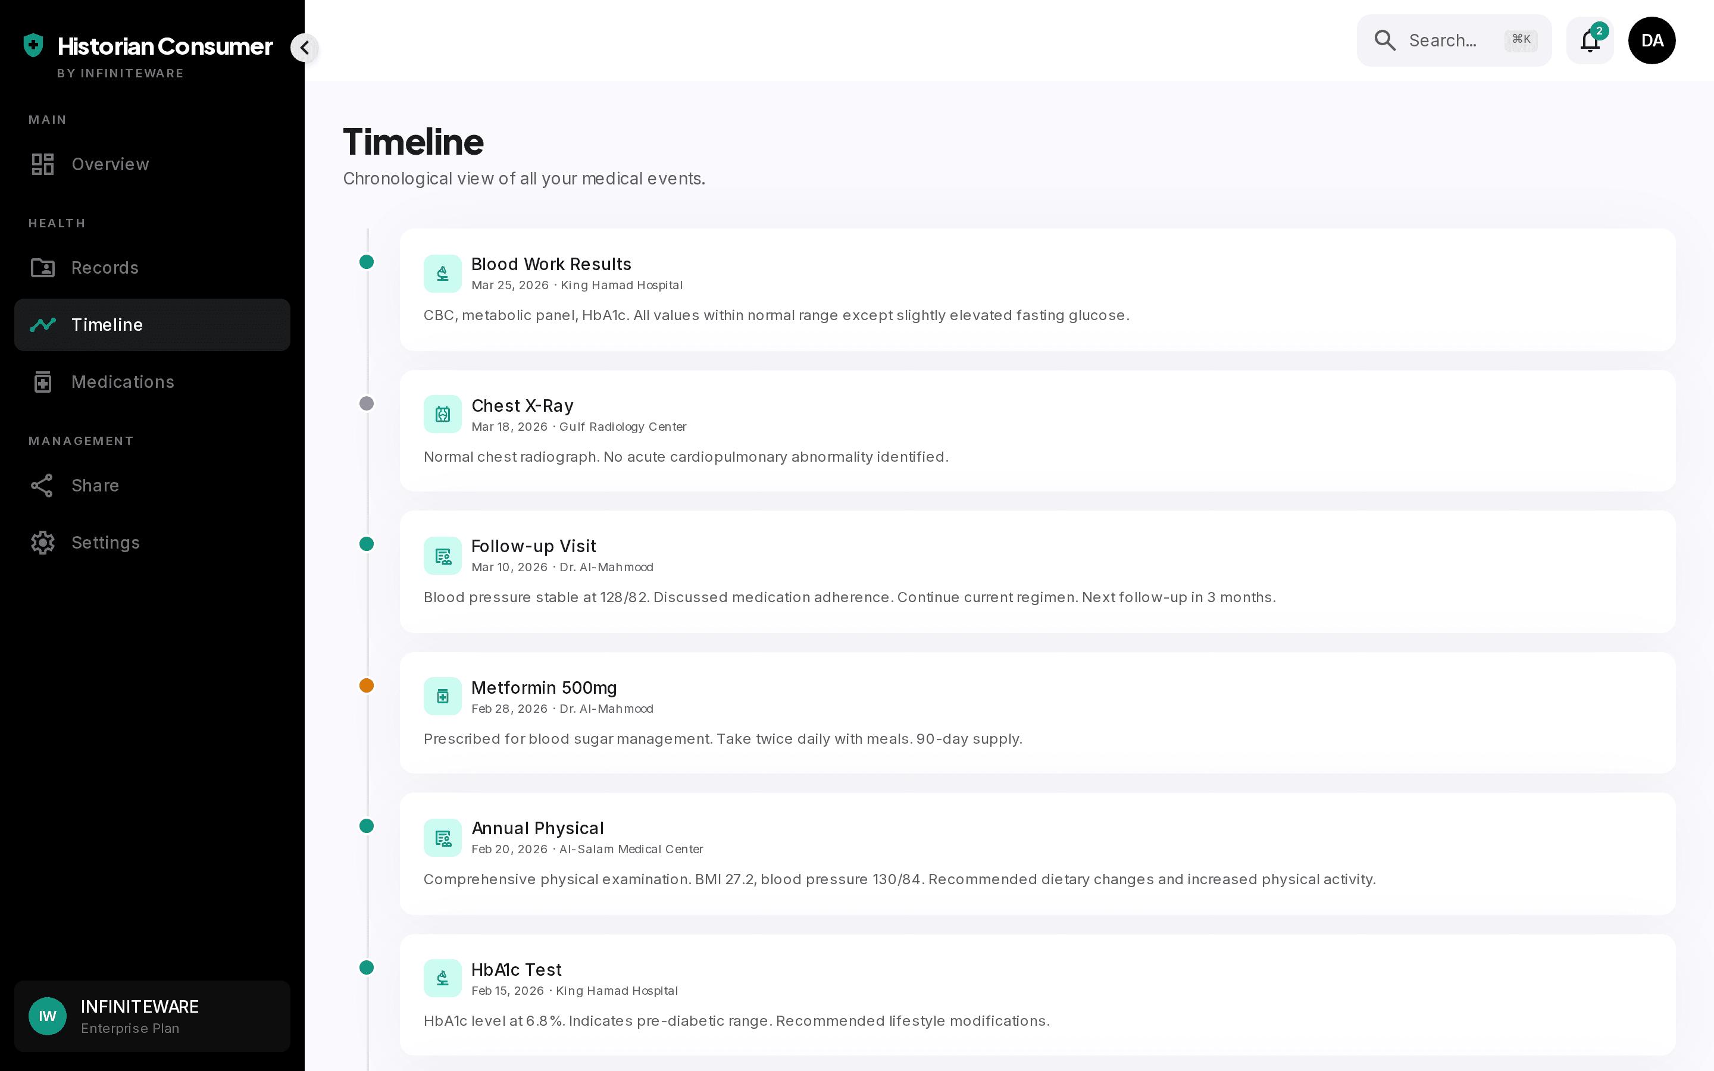Click the Share network icon

(42, 485)
